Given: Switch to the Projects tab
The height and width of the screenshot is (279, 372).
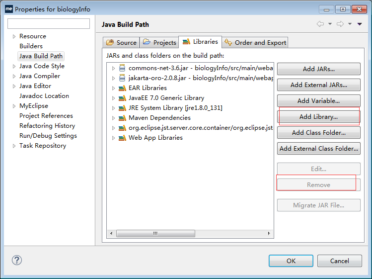Looking at the screenshot, I should click(159, 43).
